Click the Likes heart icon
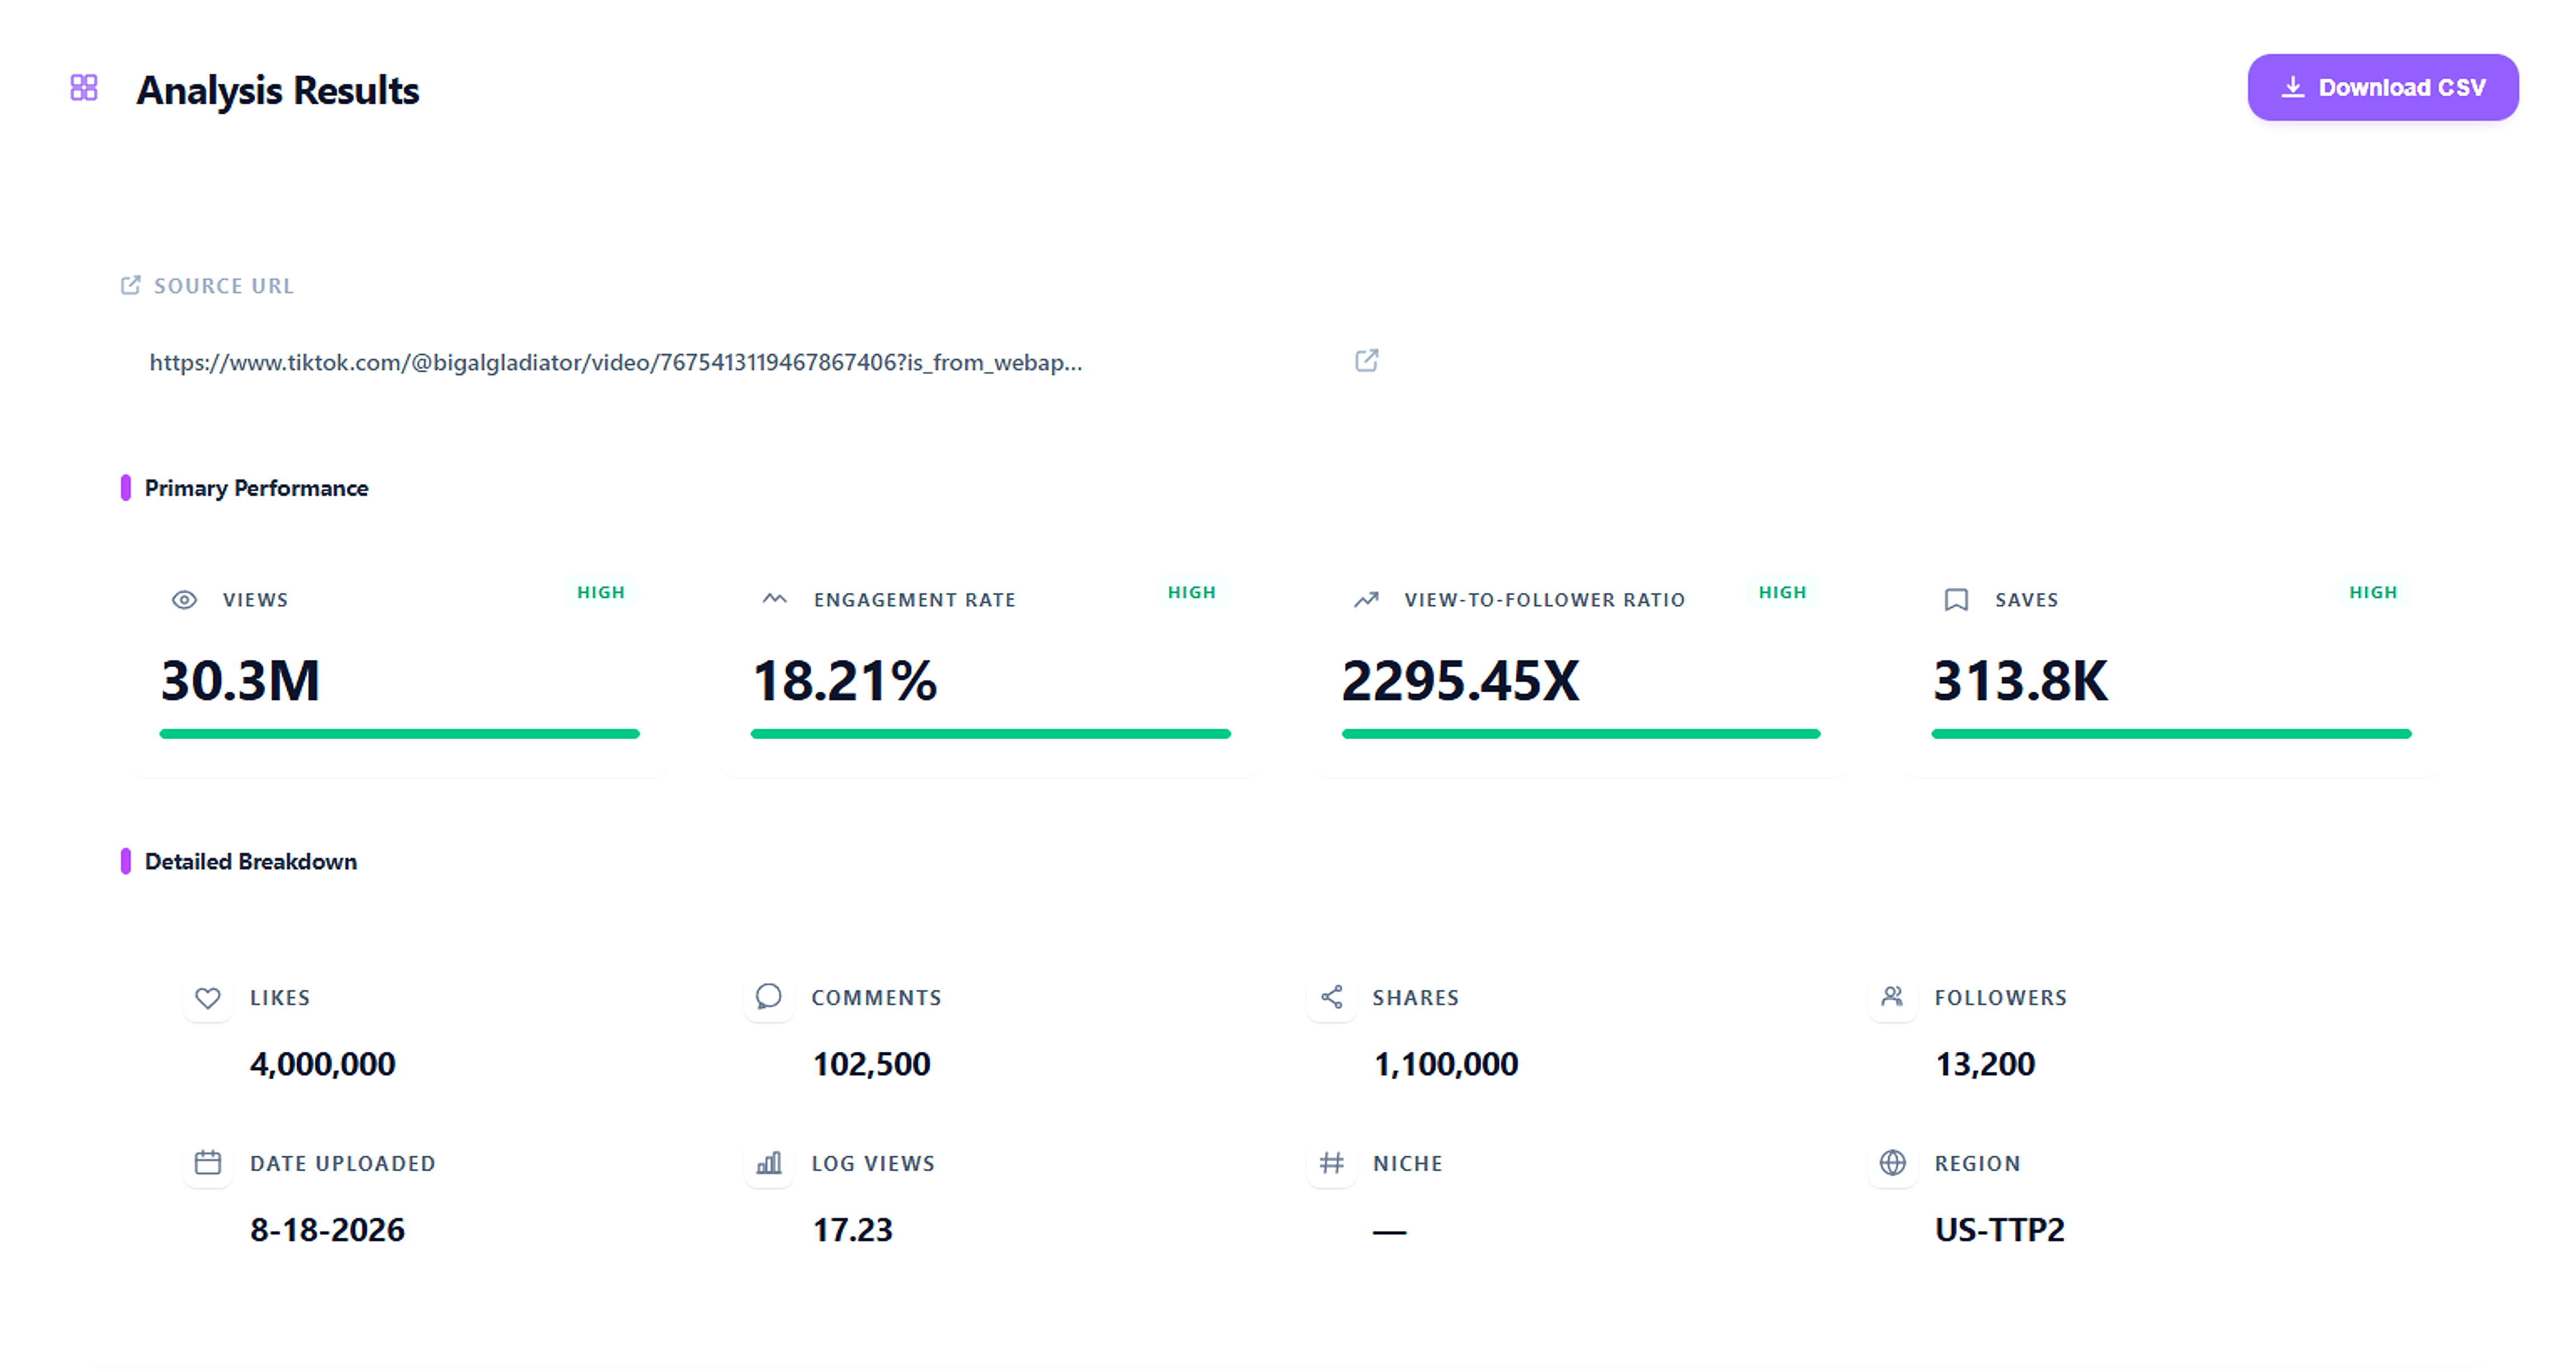2576x1370 pixels. point(208,998)
